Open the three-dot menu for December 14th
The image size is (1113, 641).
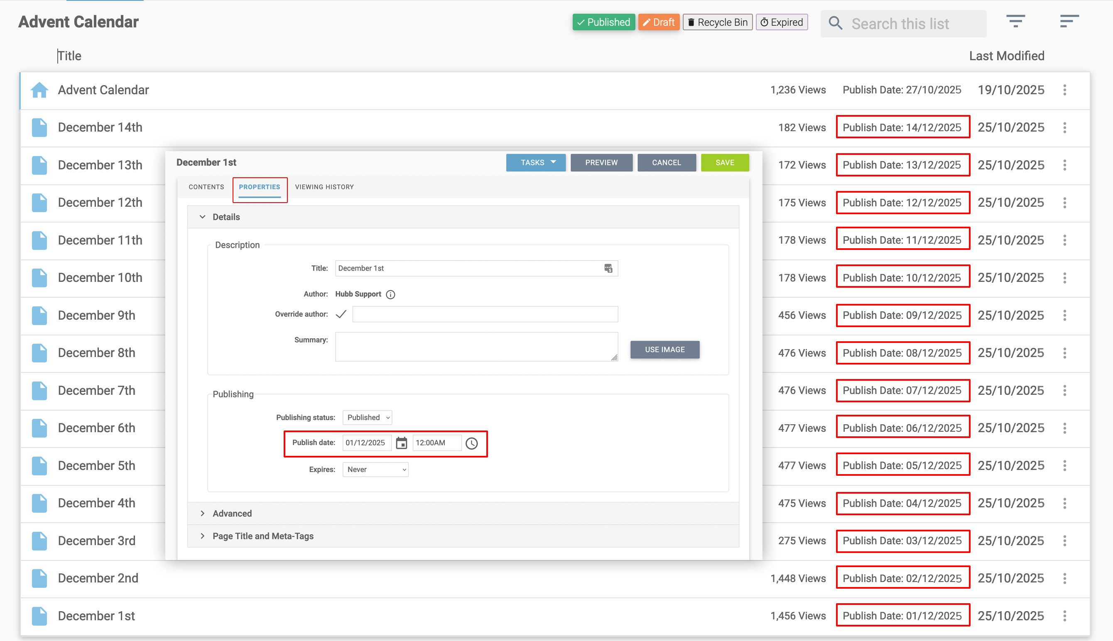pyautogui.click(x=1064, y=128)
